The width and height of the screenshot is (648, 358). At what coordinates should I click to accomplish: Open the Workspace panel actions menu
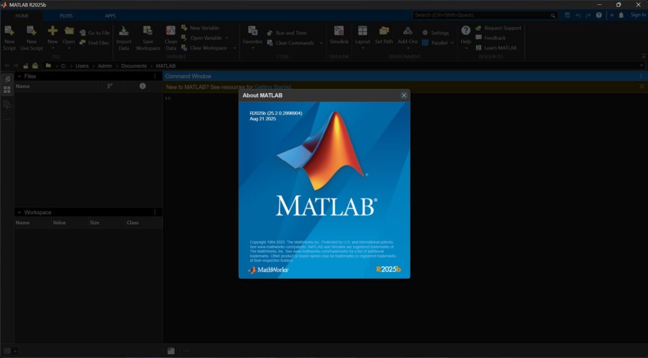(155, 213)
